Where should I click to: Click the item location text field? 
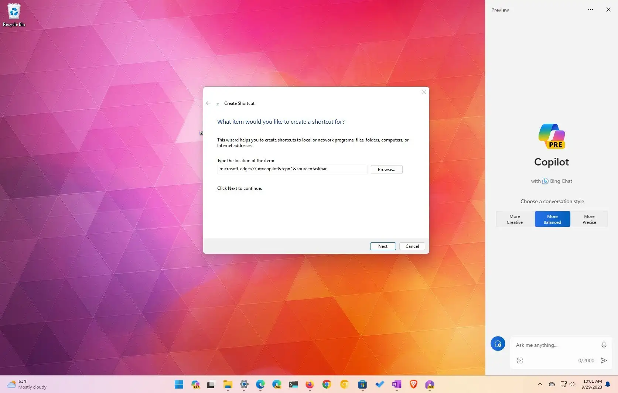pos(292,169)
